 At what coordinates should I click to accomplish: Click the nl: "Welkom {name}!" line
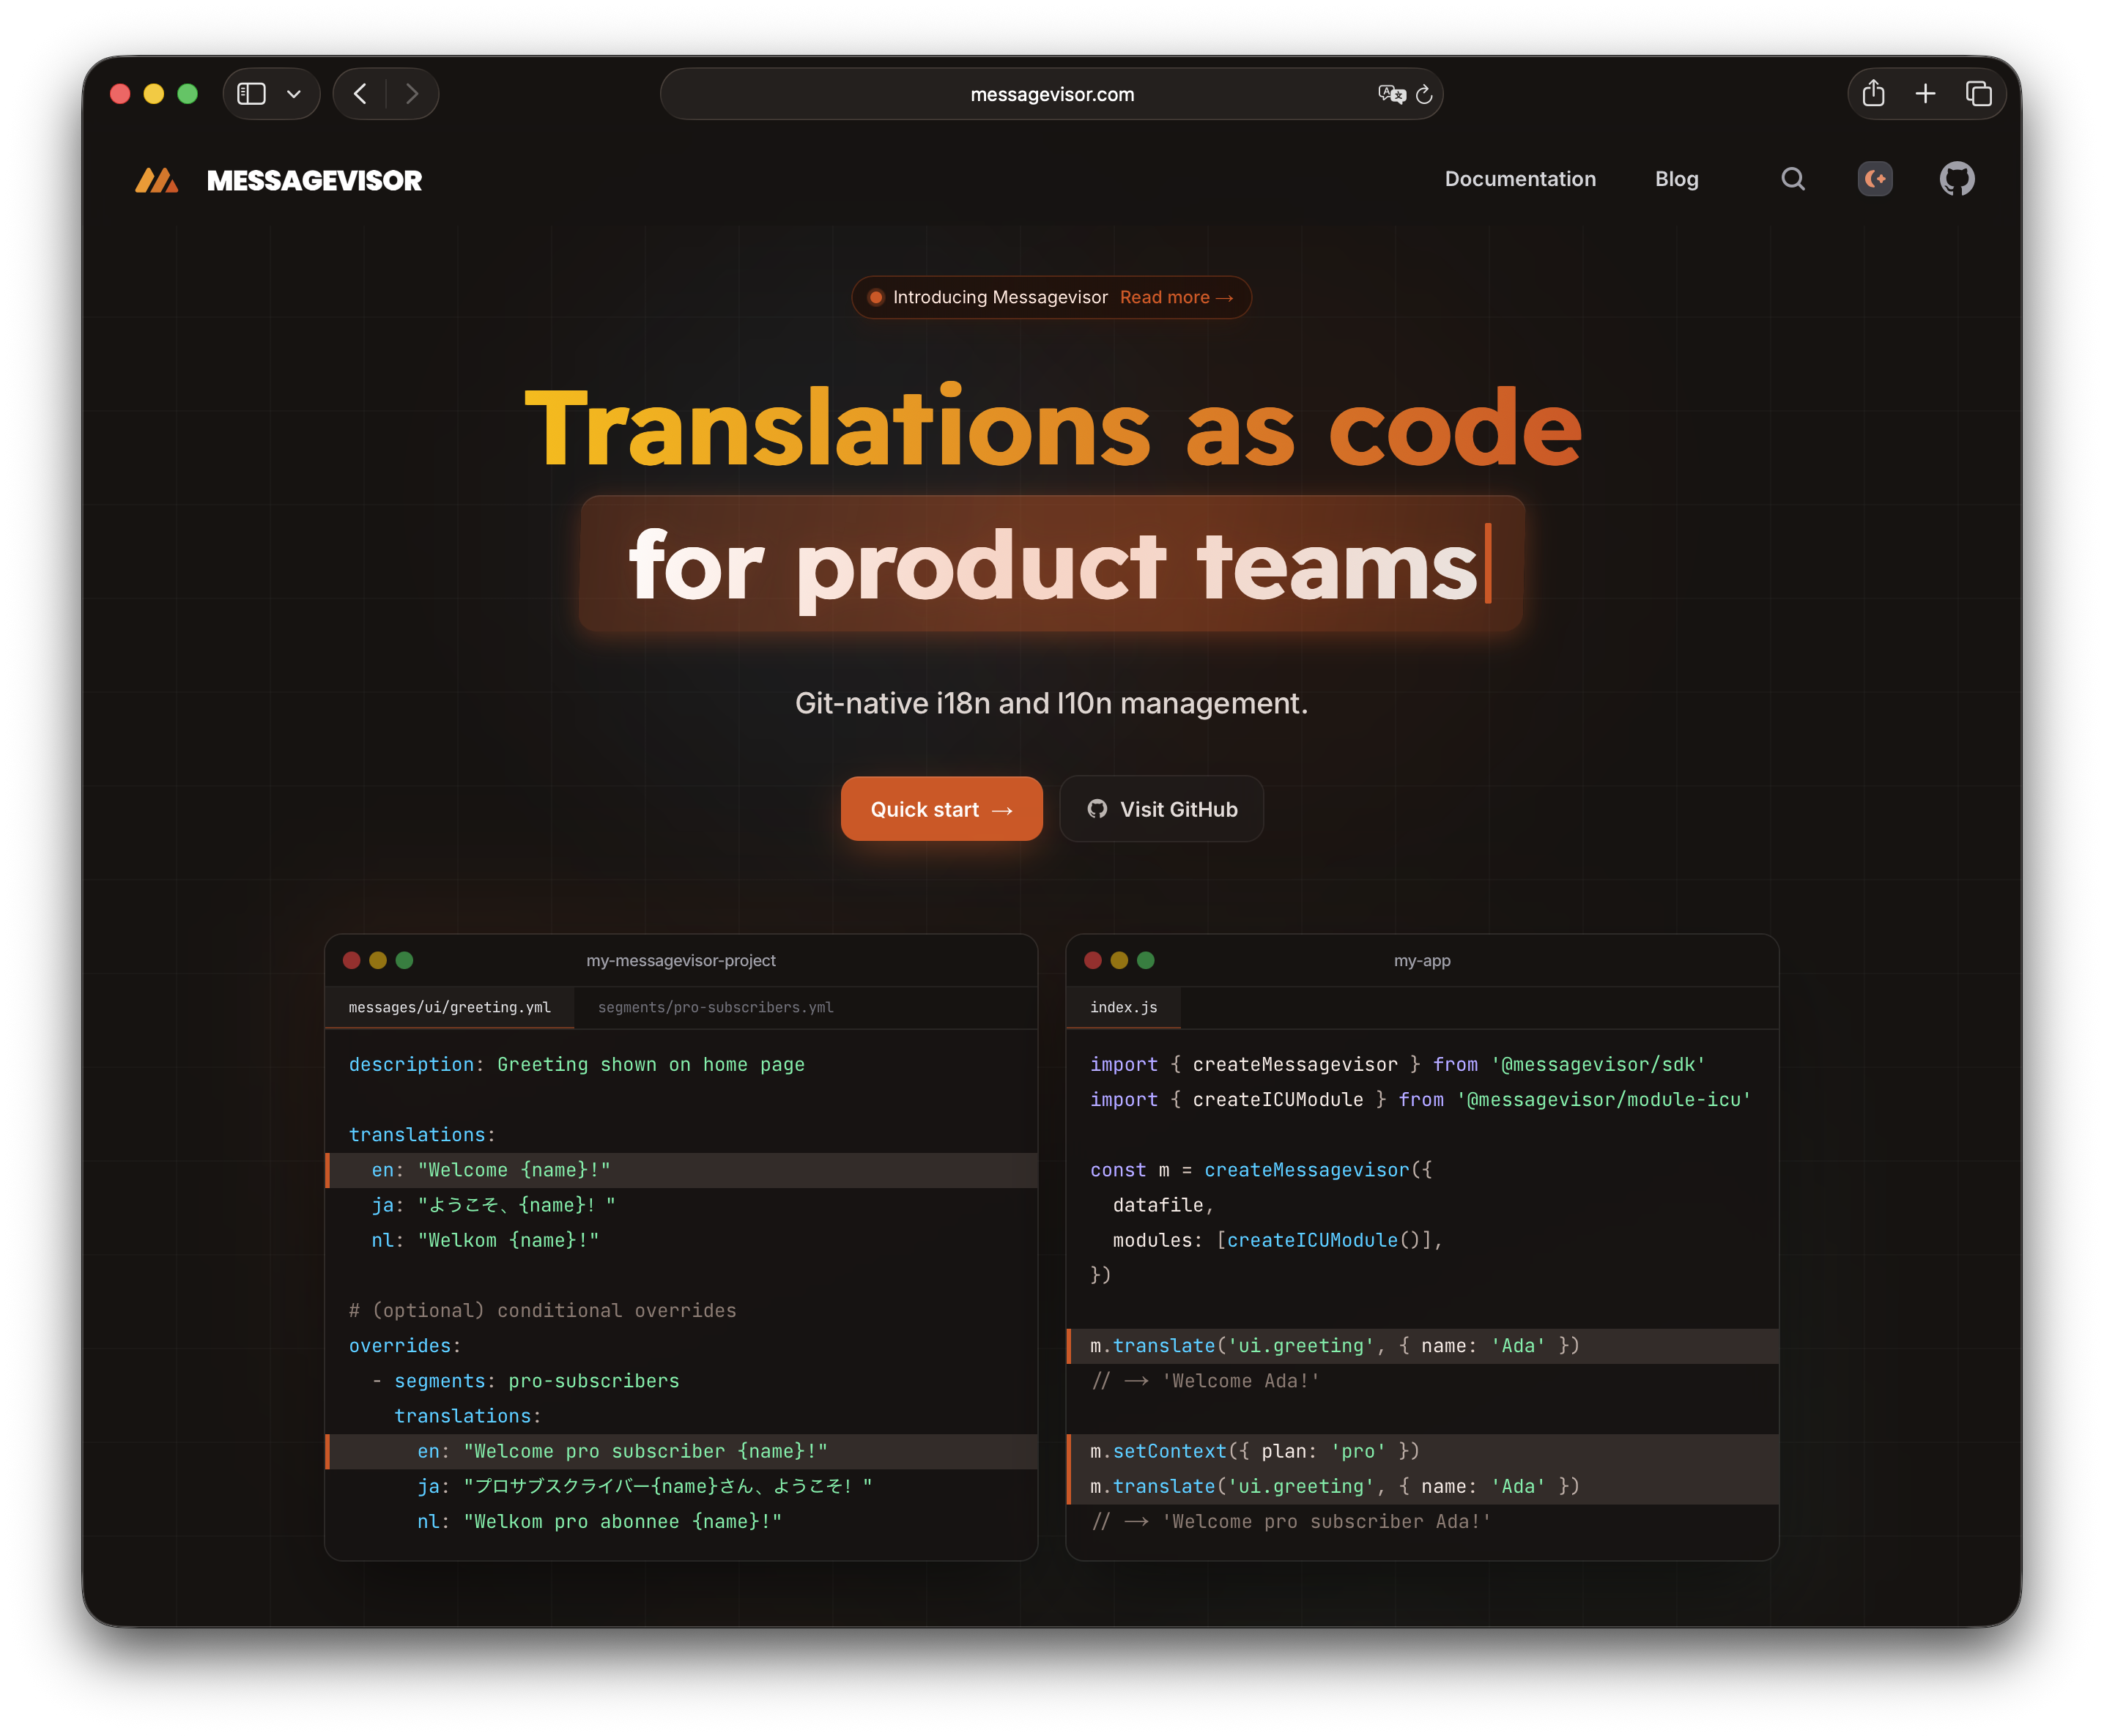485,1240
